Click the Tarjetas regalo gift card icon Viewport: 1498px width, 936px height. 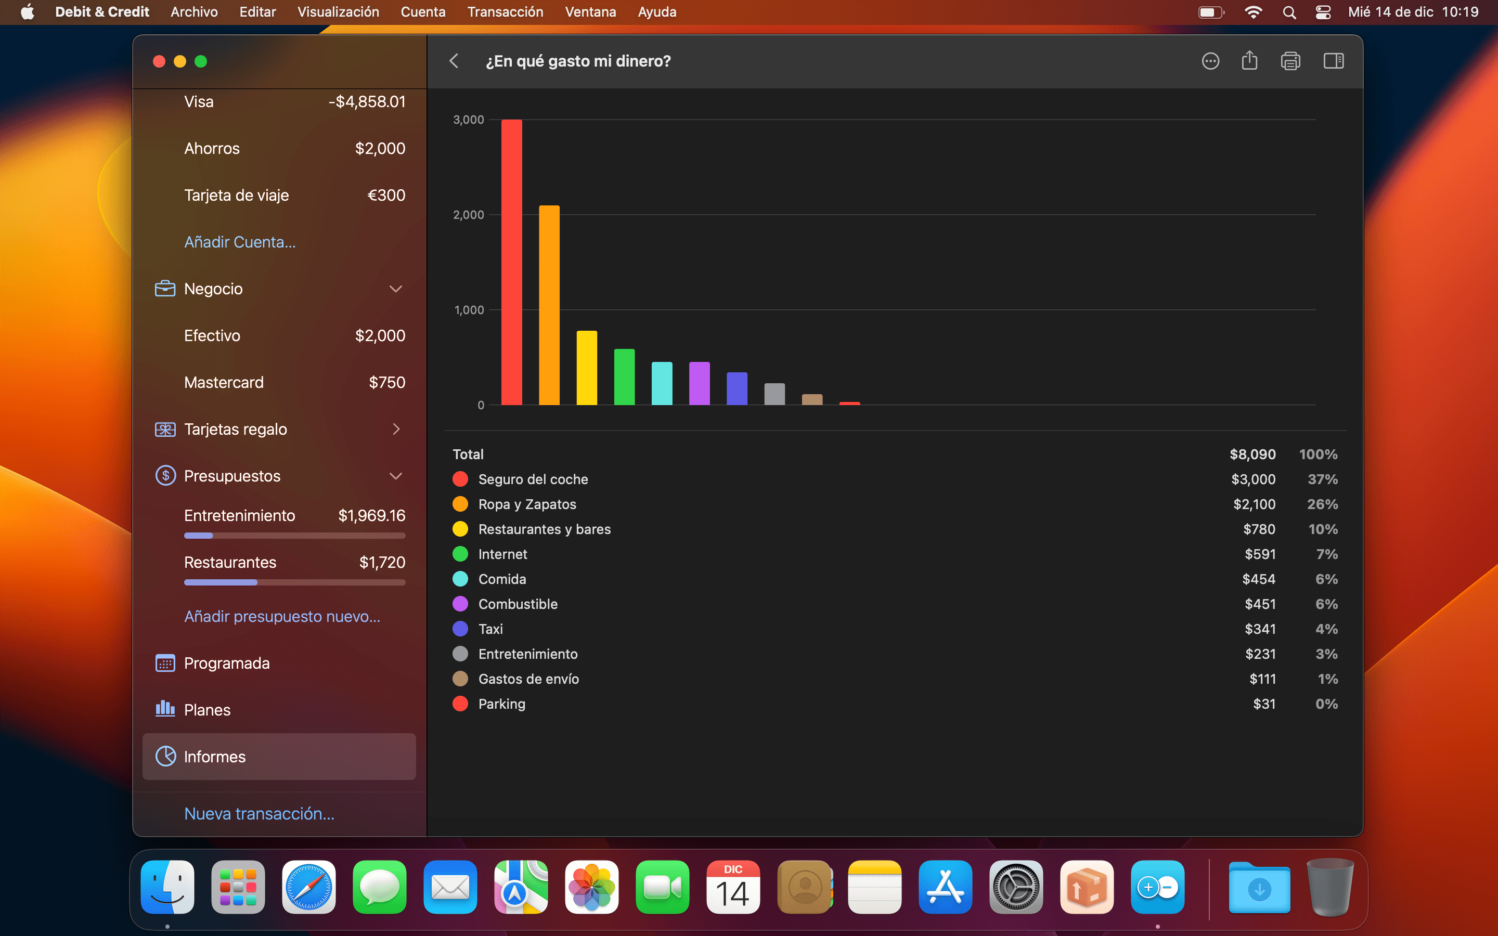coord(165,429)
